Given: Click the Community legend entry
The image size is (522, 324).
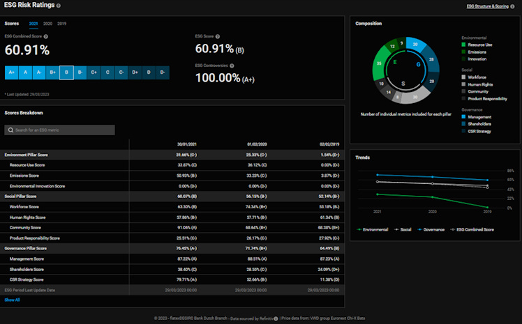Looking at the screenshot, I should (475, 91).
